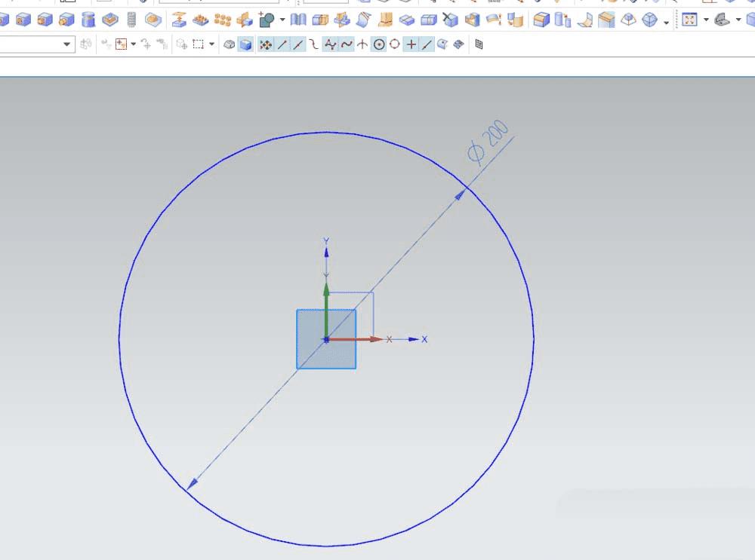
Task: Click the gray view orientation icon
Action: 722,20
